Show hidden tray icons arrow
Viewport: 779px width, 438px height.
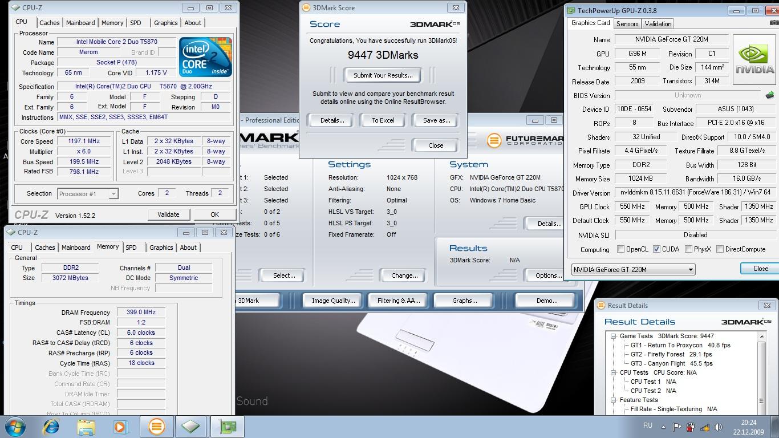pyautogui.click(x=663, y=427)
